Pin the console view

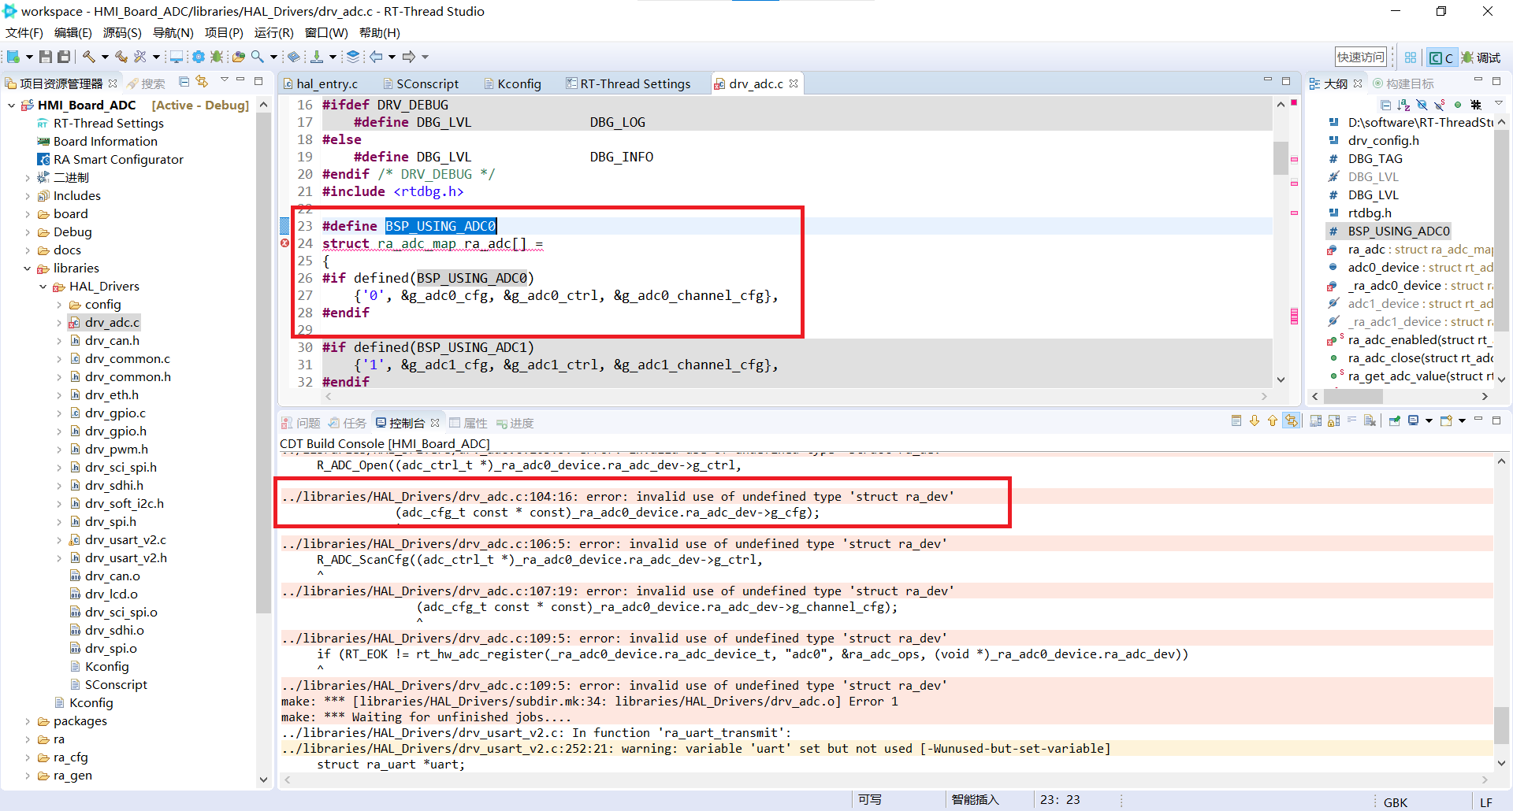coord(1394,421)
